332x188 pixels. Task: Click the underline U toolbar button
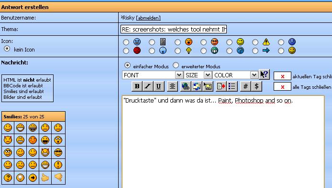click(x=159, y=86)
